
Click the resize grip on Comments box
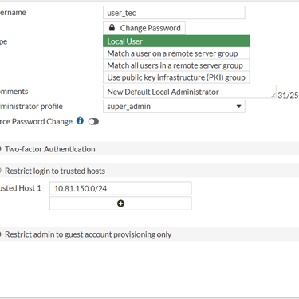273,95
